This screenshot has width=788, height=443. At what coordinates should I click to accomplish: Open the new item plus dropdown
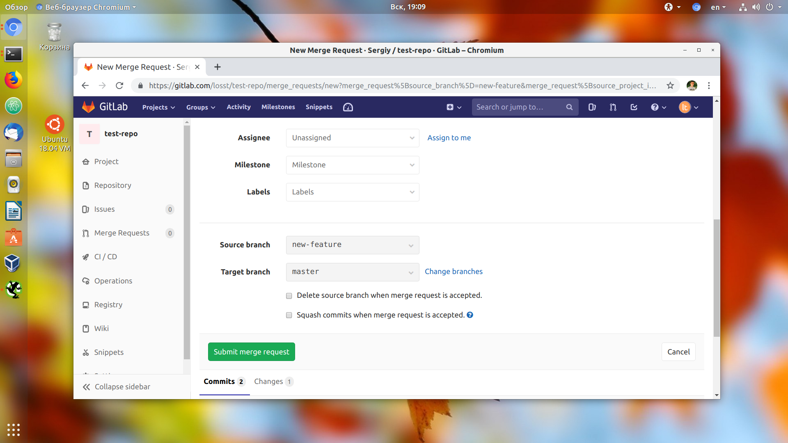tap(454, 107)
